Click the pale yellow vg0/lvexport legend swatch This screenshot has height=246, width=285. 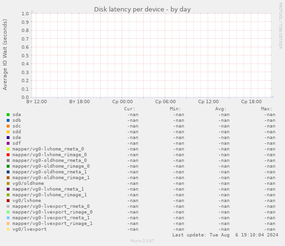[8, 229]
